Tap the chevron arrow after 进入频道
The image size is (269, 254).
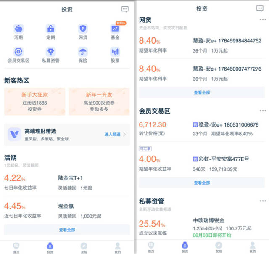pos(124,135)
